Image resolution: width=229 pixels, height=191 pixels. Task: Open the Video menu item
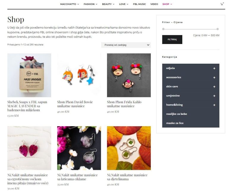pyautogui.click(x=154, y=4)
